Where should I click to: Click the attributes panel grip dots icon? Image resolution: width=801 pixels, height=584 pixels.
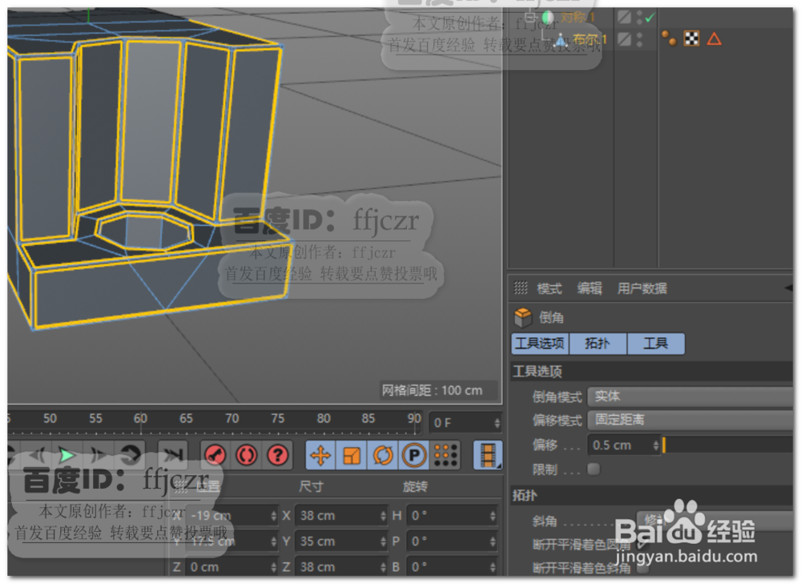[521, 288]
